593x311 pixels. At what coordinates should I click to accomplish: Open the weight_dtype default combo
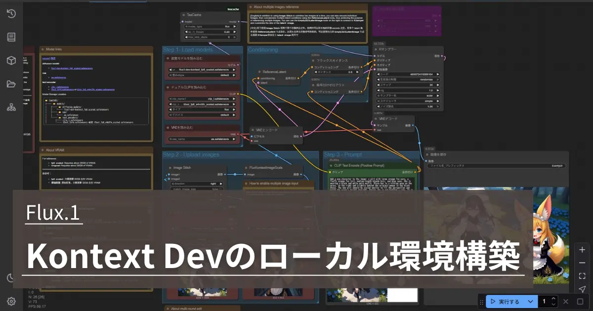tap(202, 76)
